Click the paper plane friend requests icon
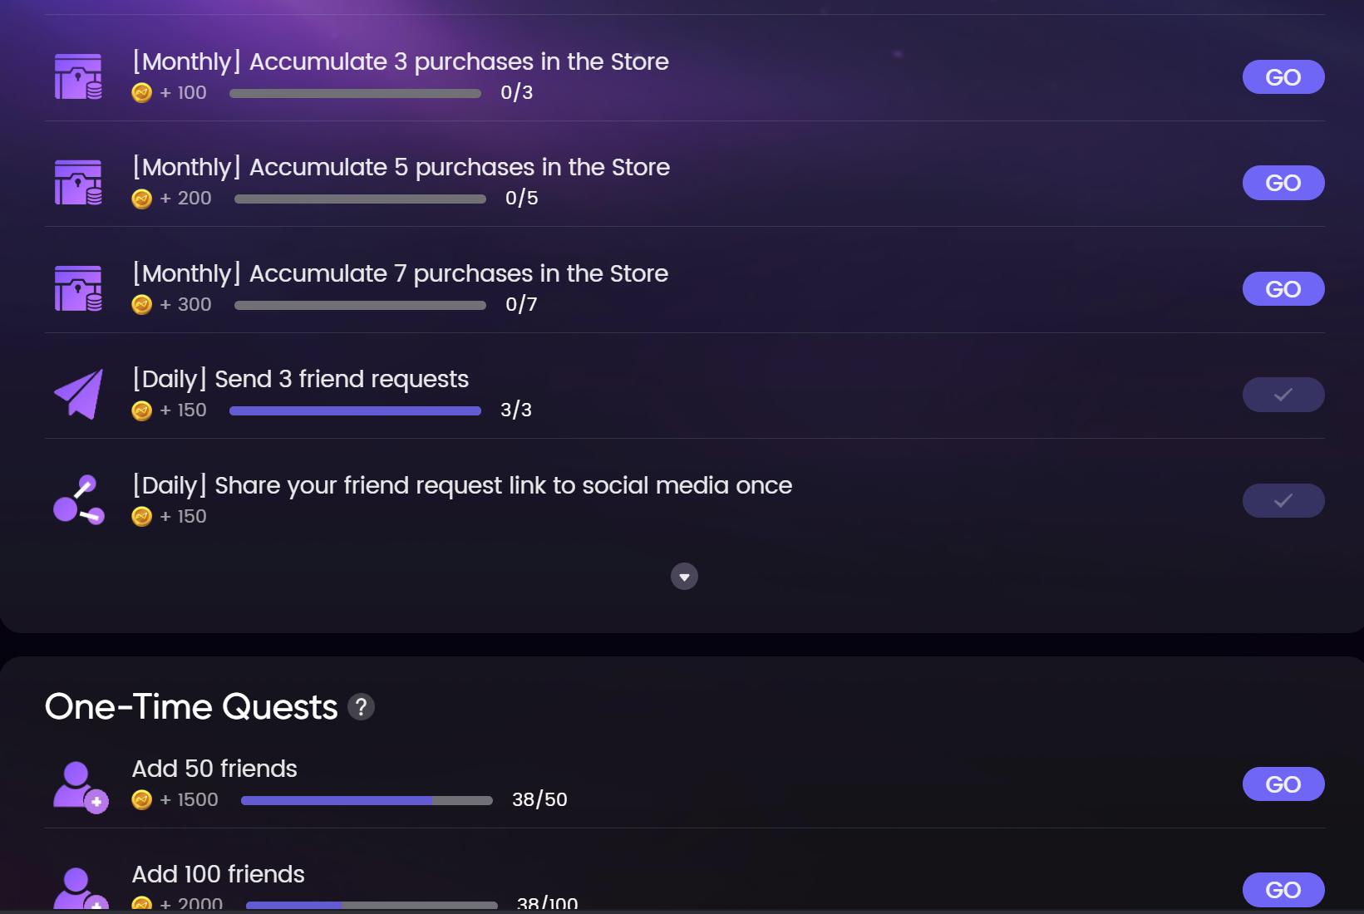1364x914 pixels. tap(78, 394)
